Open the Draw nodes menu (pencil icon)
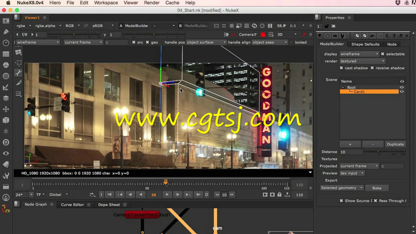Image resolution: width=416 pixels, height=234 pixels. [x=6, y=32]
